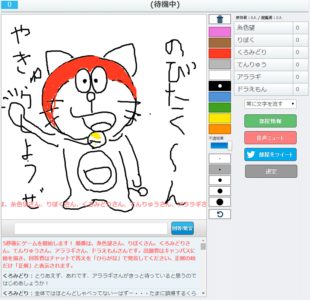
Task: Pick the yellow color swatch
Action: [x=220, y=118]
